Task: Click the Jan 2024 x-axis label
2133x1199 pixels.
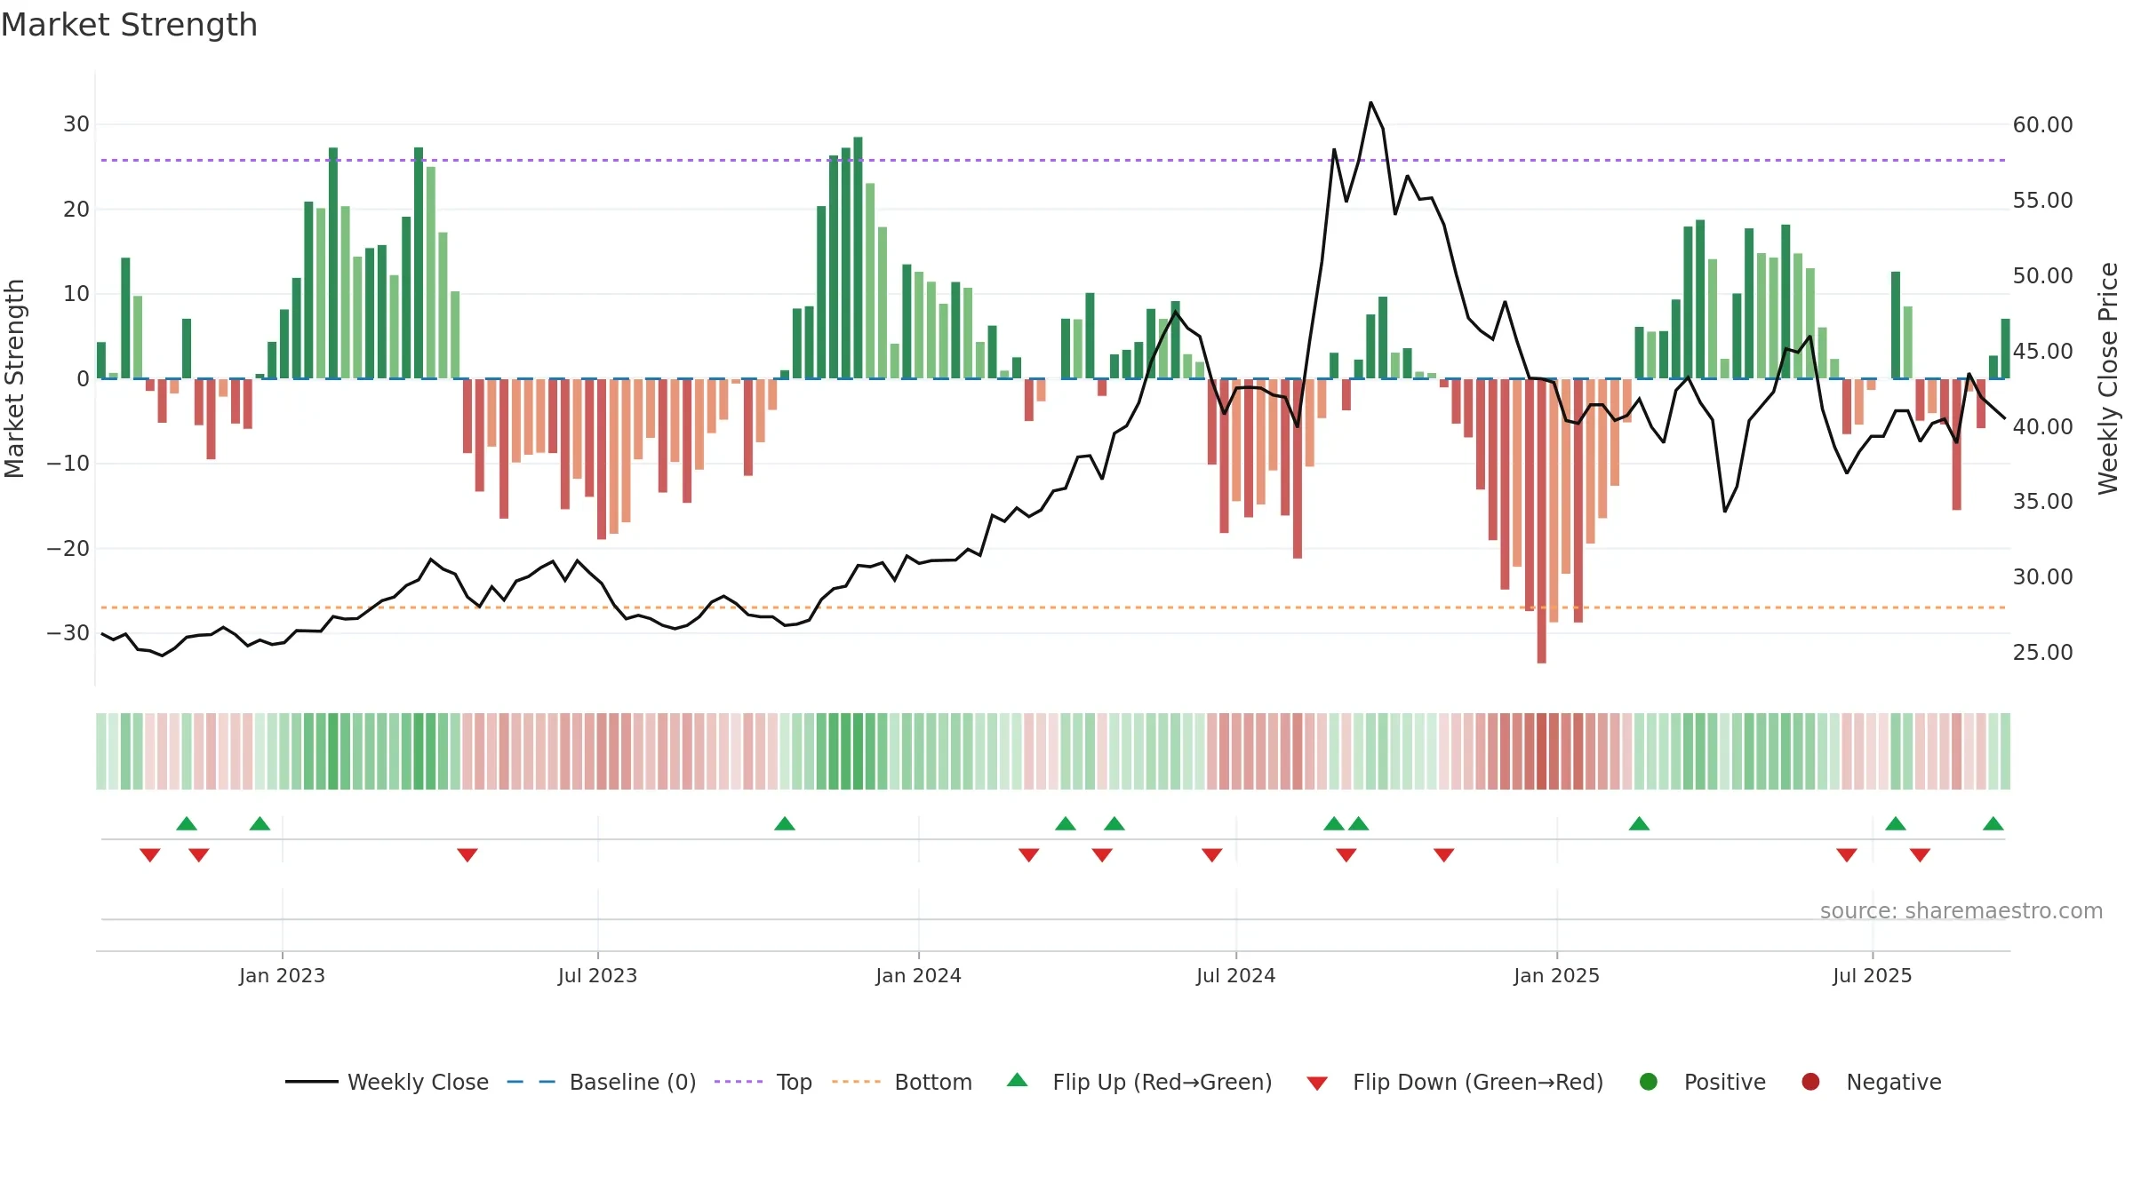Action: point(918,975)
